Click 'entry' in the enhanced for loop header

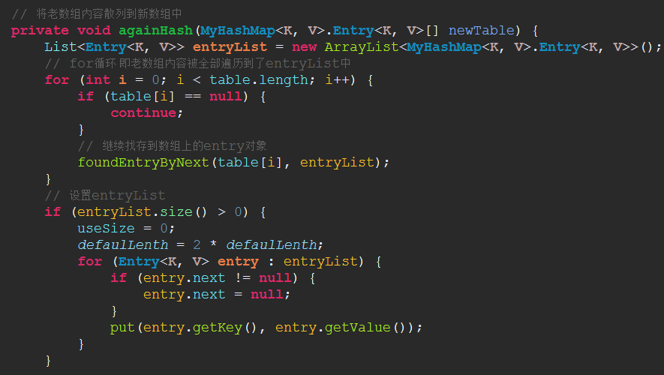click(x=238, y=262)
